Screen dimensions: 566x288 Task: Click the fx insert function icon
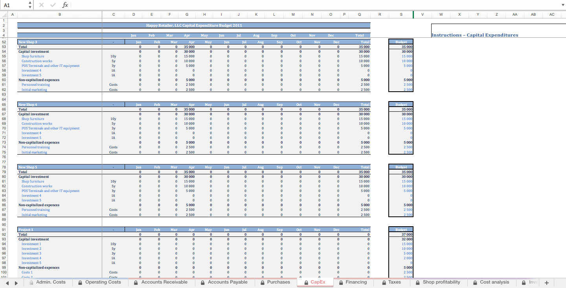[65, 5]
